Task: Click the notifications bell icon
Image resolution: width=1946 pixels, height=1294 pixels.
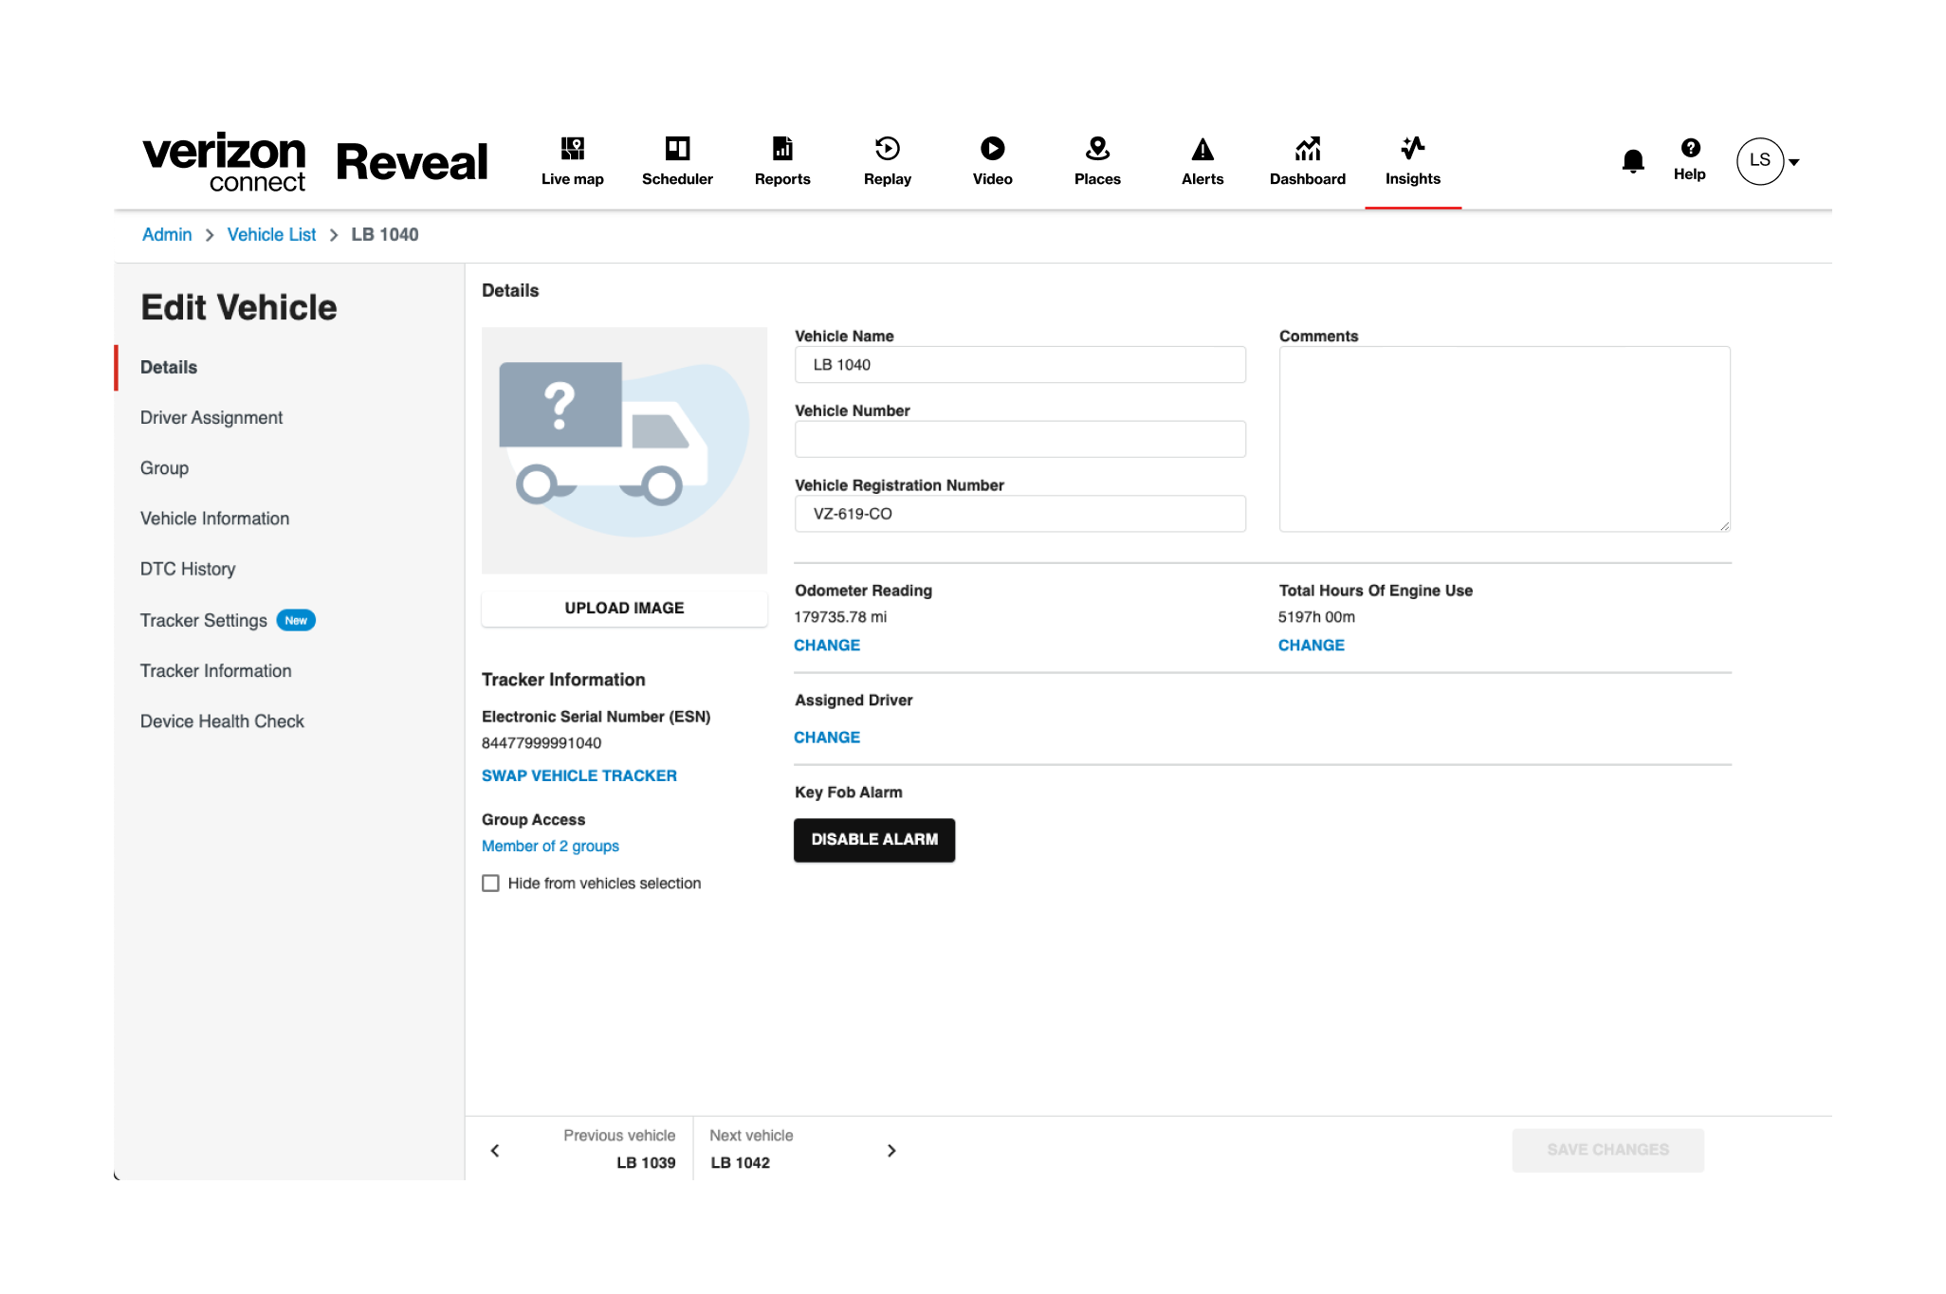Action: point(1633,161)
